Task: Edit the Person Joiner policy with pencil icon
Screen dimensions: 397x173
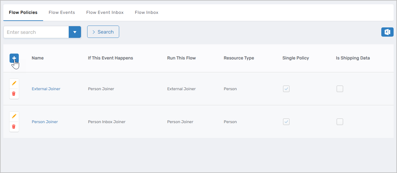Action: [x=14, y=116]
